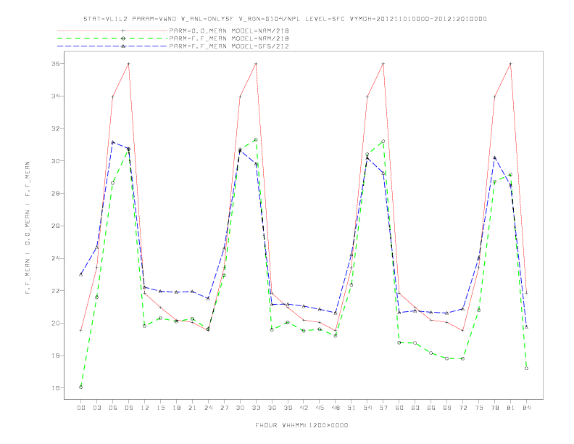Click y-axis tick label 34
This screenshot has height=444, width=574.
tap(55, 96)
